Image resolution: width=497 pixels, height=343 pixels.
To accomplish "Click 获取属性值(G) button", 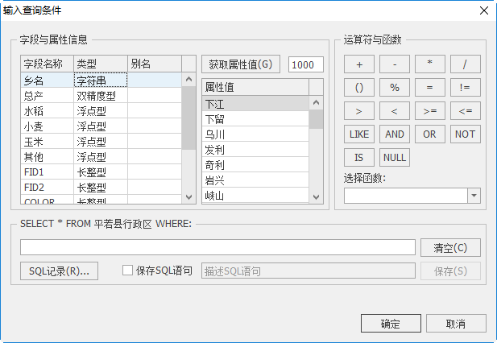I will pyautogui.click(x=241, y=64).
